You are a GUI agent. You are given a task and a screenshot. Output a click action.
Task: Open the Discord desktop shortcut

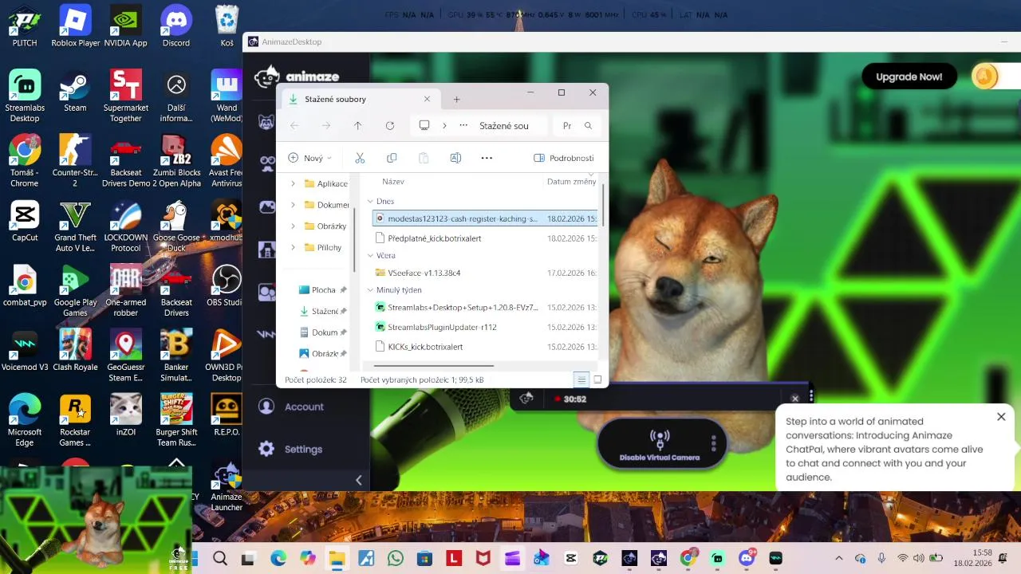tap(176, 26)
